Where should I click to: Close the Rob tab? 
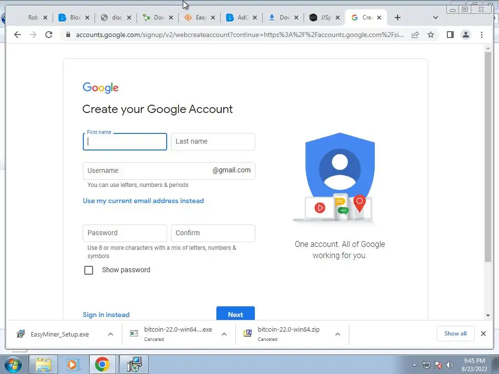tap(45, 18)
